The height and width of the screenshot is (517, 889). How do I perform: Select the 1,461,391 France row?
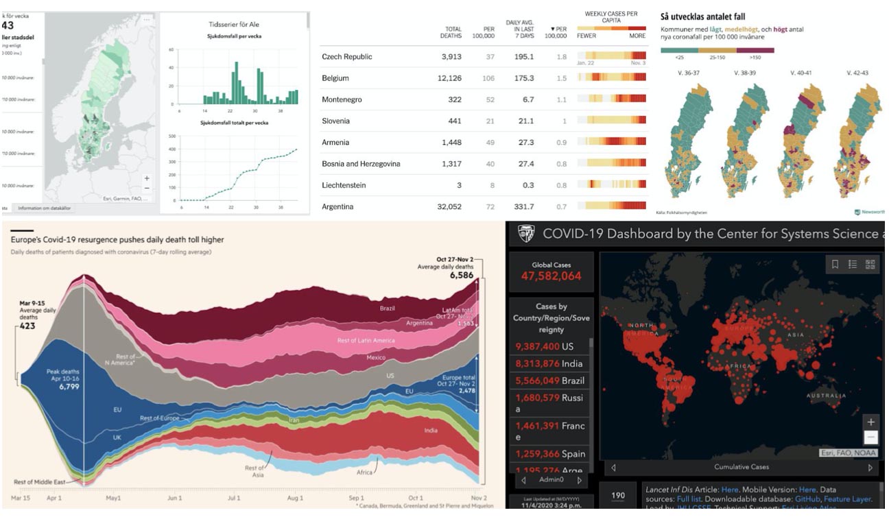coord(549,431)
